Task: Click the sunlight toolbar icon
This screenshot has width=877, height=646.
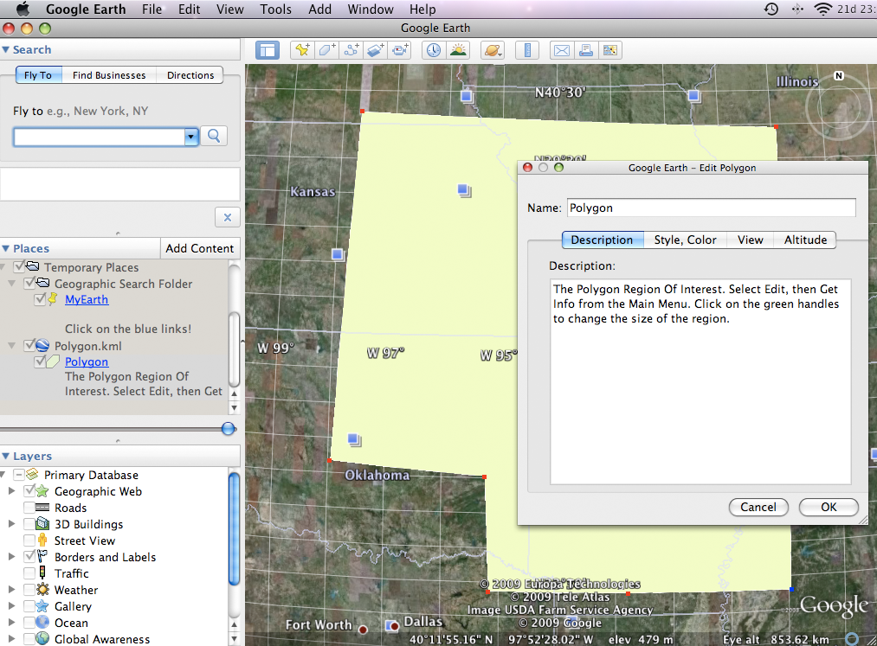Action: click(458, 50)
